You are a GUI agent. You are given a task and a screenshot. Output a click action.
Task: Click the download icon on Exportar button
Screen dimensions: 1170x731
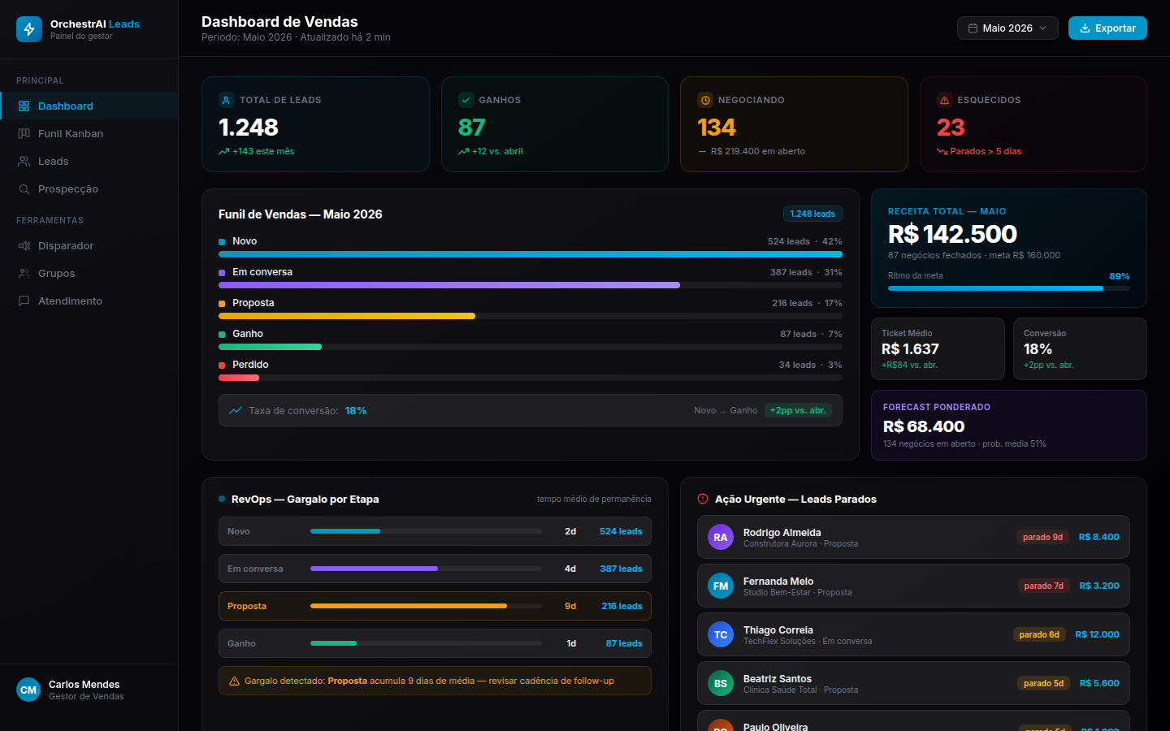pyautogui.click(x=1085, y=28)
